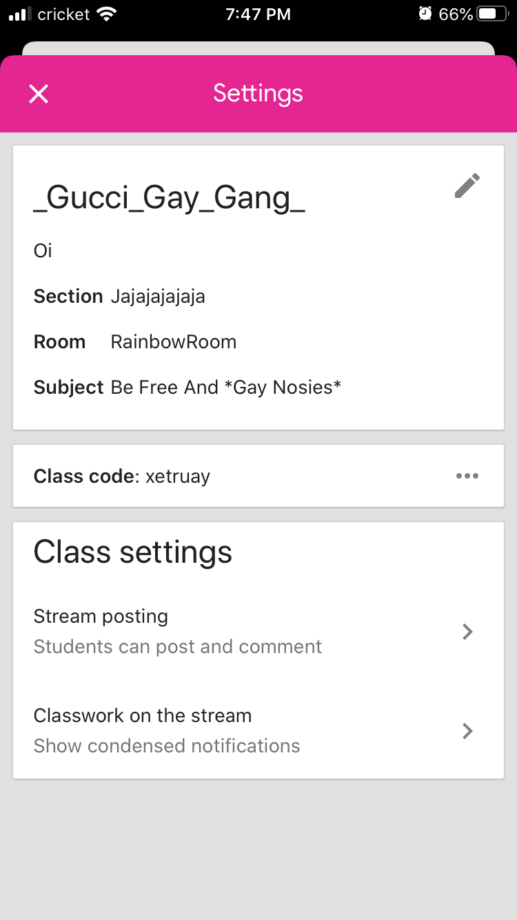Expand Stream posting chevron arrow

(467, 631)
